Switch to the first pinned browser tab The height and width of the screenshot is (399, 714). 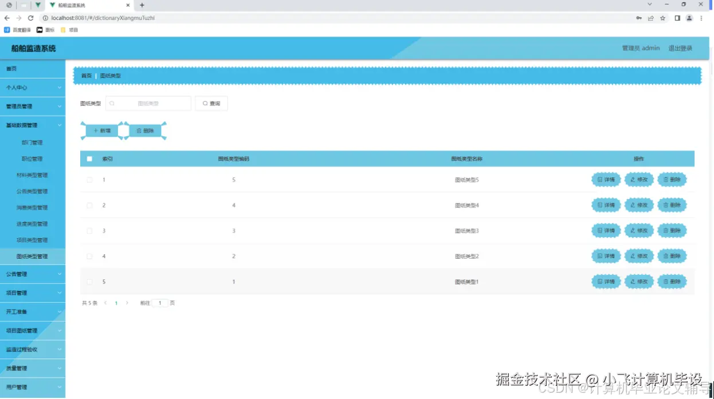[x=9, y=5]
